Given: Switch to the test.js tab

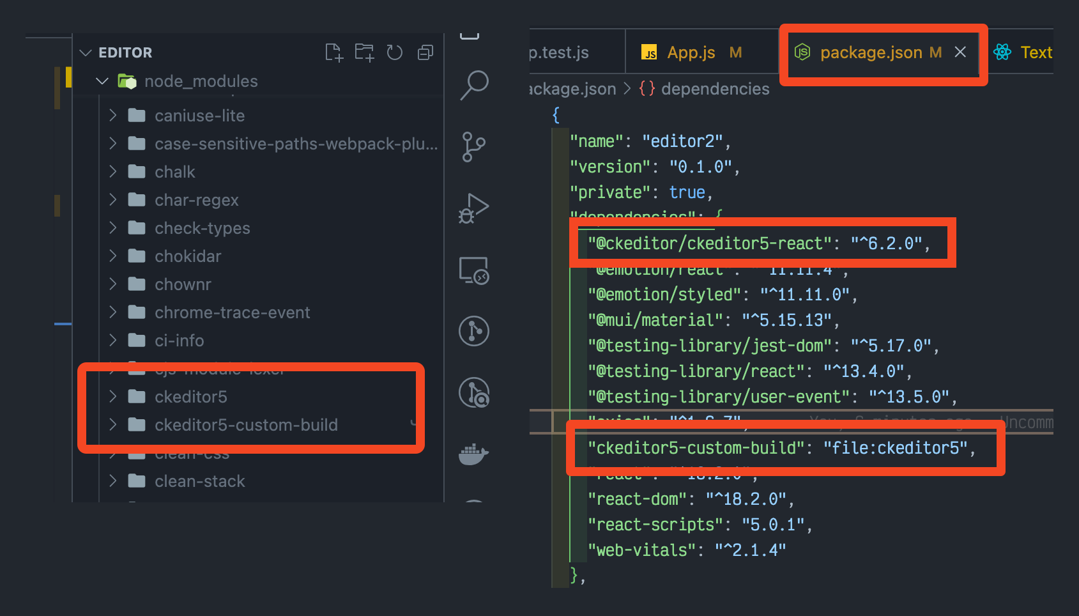Looking at the screenshot, I should (577, 52).
